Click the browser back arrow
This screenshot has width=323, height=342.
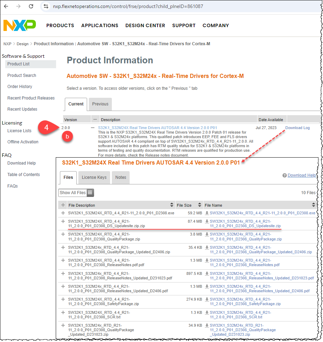[6, 6]
